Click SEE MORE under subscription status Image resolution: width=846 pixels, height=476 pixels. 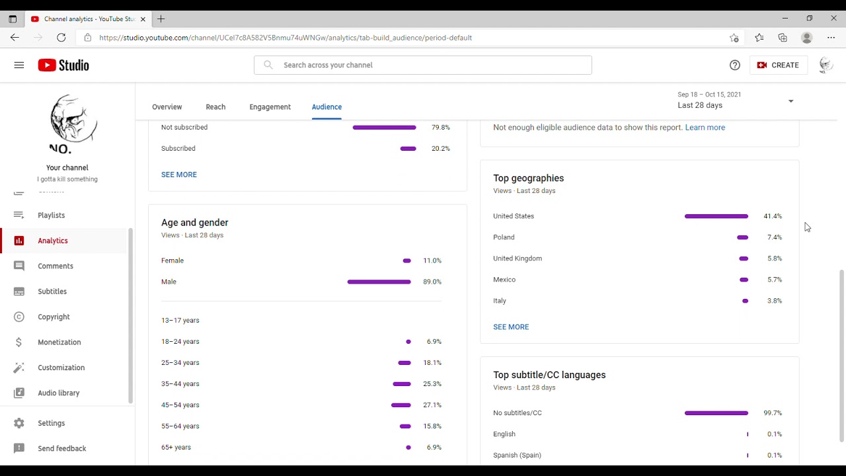coord(179,175)
